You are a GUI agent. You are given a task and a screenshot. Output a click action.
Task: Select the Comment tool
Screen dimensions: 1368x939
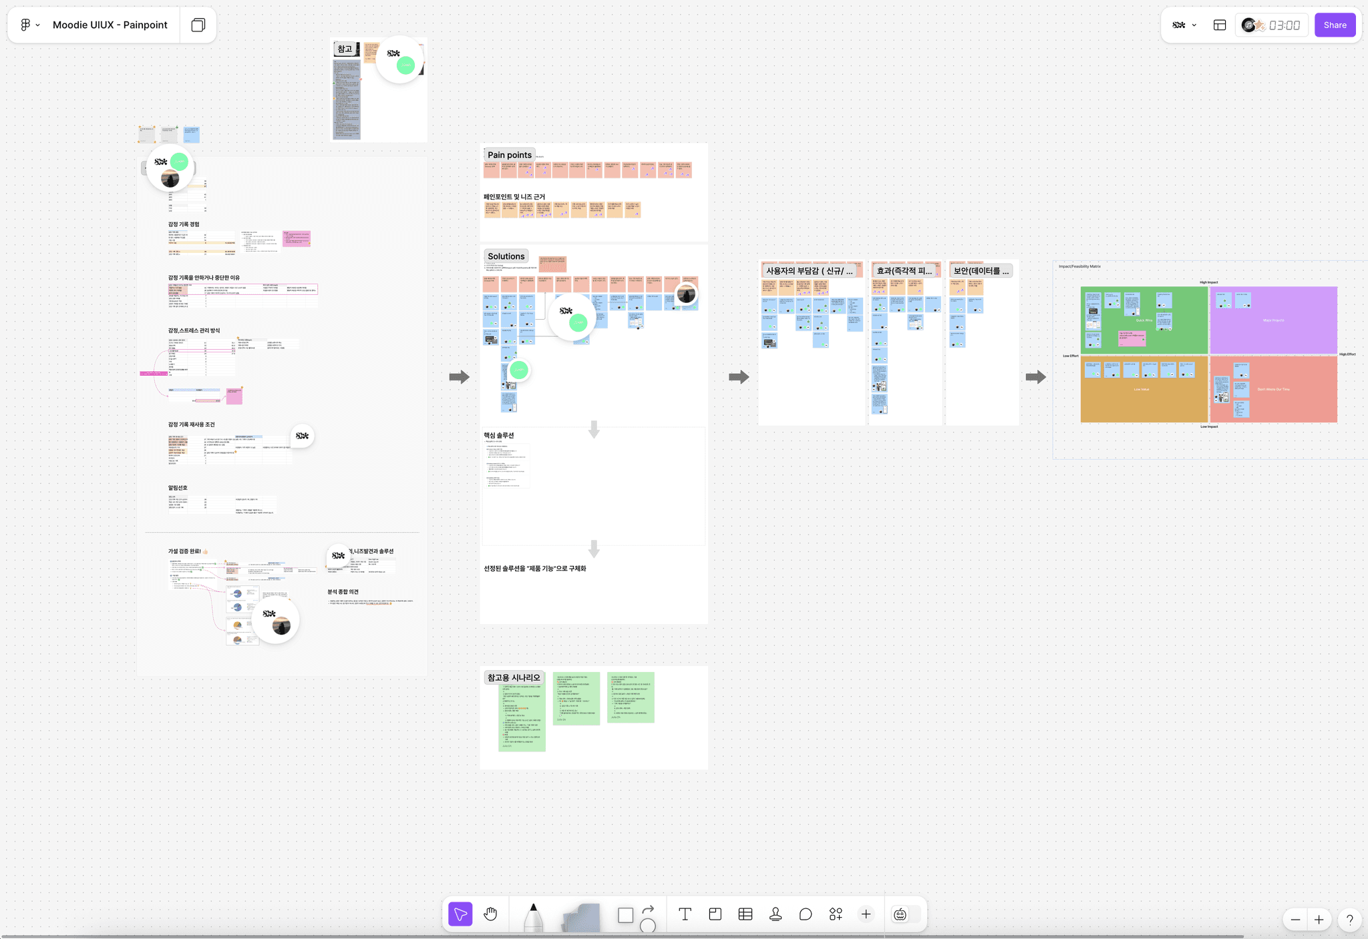pos(806,914)
